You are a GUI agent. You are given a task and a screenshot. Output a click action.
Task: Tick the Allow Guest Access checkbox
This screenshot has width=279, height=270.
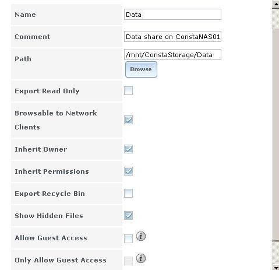(128, 239)
